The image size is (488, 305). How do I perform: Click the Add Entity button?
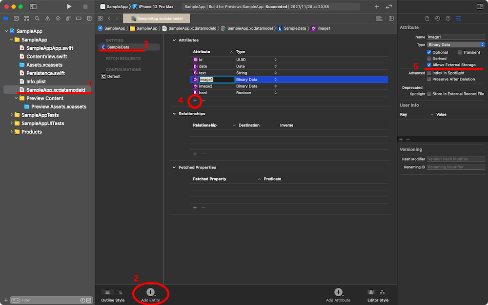pyautogui.click(x=150, y=295)
